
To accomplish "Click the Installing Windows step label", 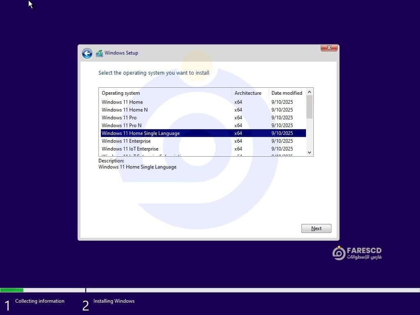I will (x=114, y=301).
